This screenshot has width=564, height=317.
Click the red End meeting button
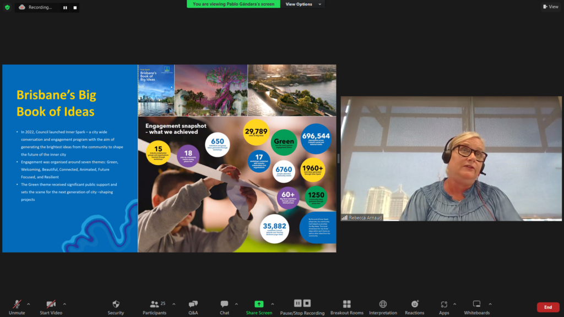coord(547,307)
